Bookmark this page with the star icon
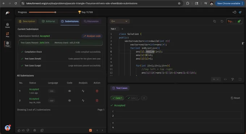246x134 pixels. coord(179,3)
